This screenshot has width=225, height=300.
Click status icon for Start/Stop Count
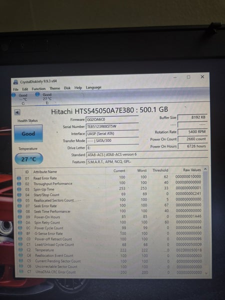point(19,195)
